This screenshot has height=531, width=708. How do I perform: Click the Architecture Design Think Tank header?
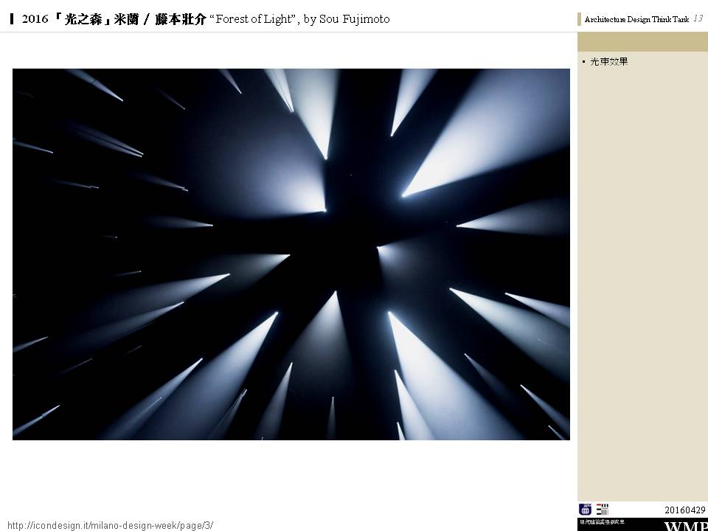(x=636, y=19)
